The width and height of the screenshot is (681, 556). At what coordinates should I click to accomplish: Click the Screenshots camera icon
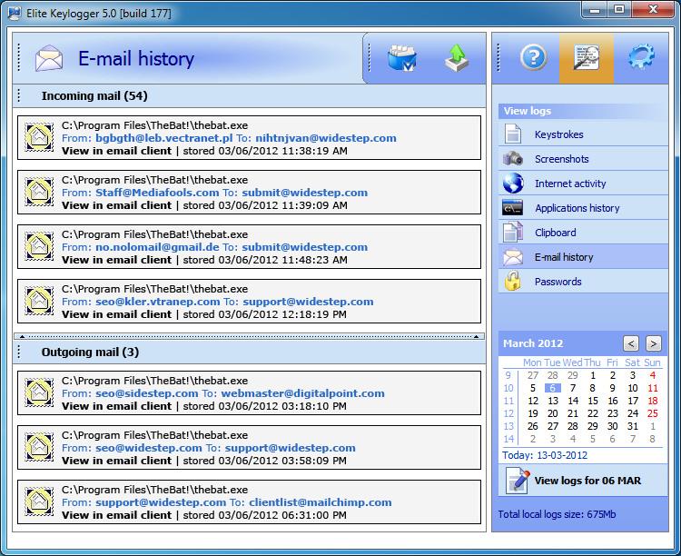(513, 159)
